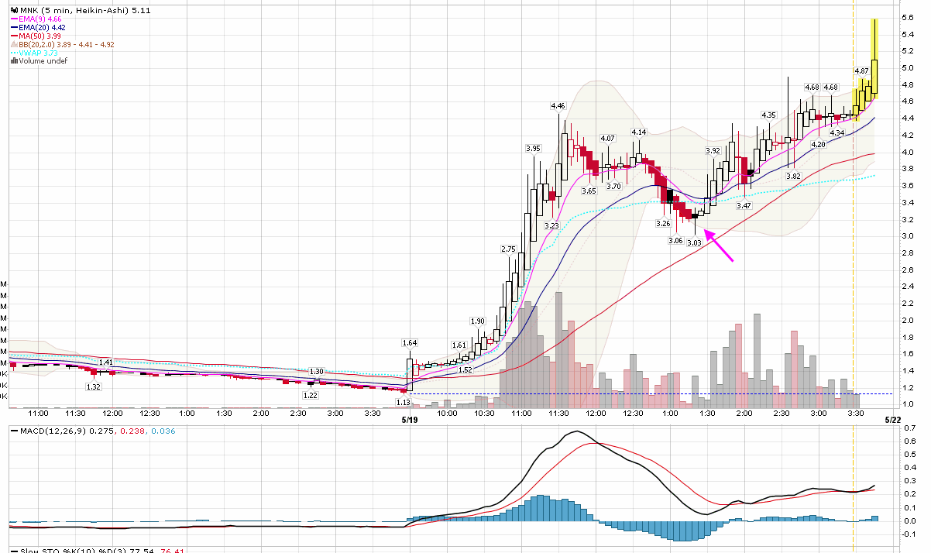Screen dimensions: 931x553
Task: Click the red MA(50) line swatch
Action: [x=15, y=36]
